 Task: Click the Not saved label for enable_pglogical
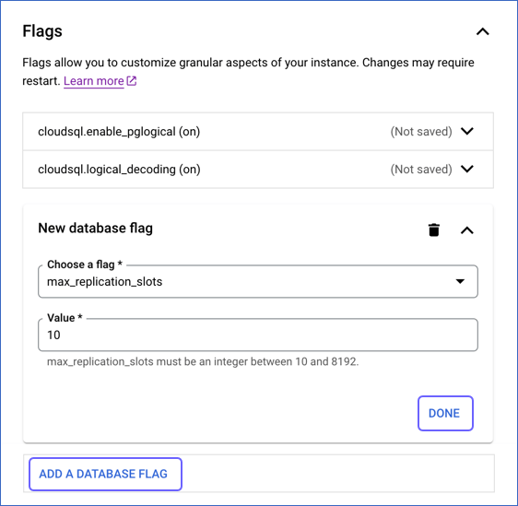(x=421, y=132)
